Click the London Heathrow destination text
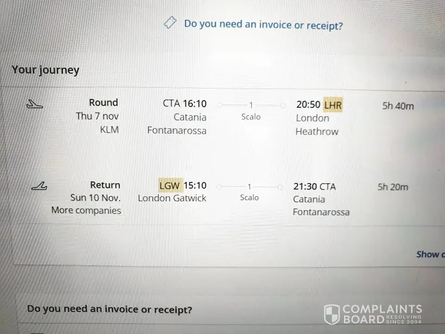This screenshot has width=445, height=334. pos(317,124)
